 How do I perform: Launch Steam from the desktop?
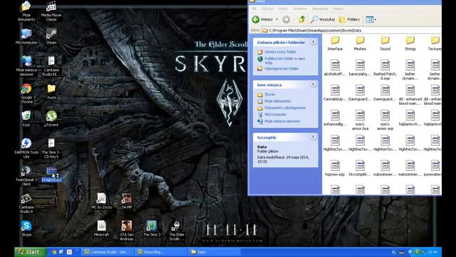pyautogui.click(x=51, y=36)
